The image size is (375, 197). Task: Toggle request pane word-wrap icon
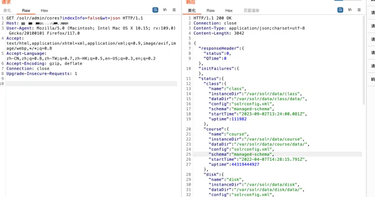(155, 10)
